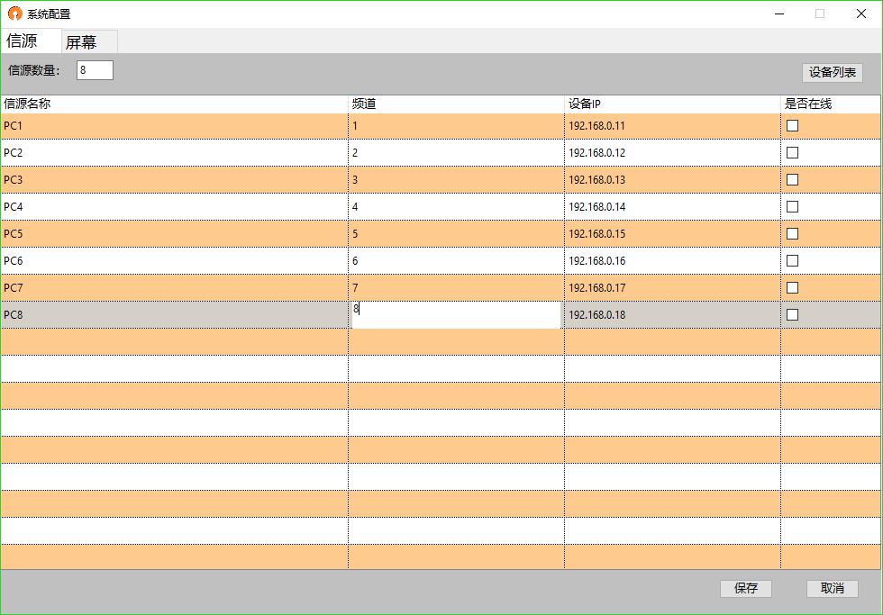Tick the online checkbox for PC1

[x=793, y=126]
